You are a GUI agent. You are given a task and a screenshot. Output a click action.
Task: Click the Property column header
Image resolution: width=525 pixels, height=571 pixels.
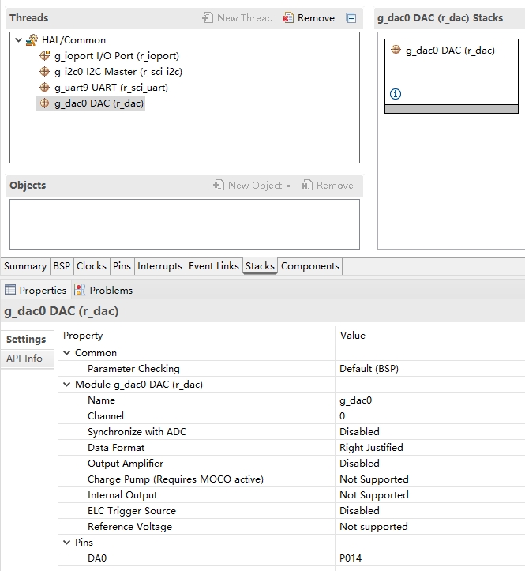[x=83, y=336]
